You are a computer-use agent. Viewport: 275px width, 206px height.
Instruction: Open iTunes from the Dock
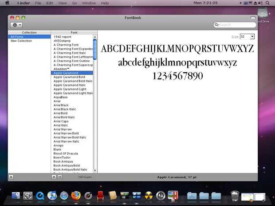(x=52, y=195)
